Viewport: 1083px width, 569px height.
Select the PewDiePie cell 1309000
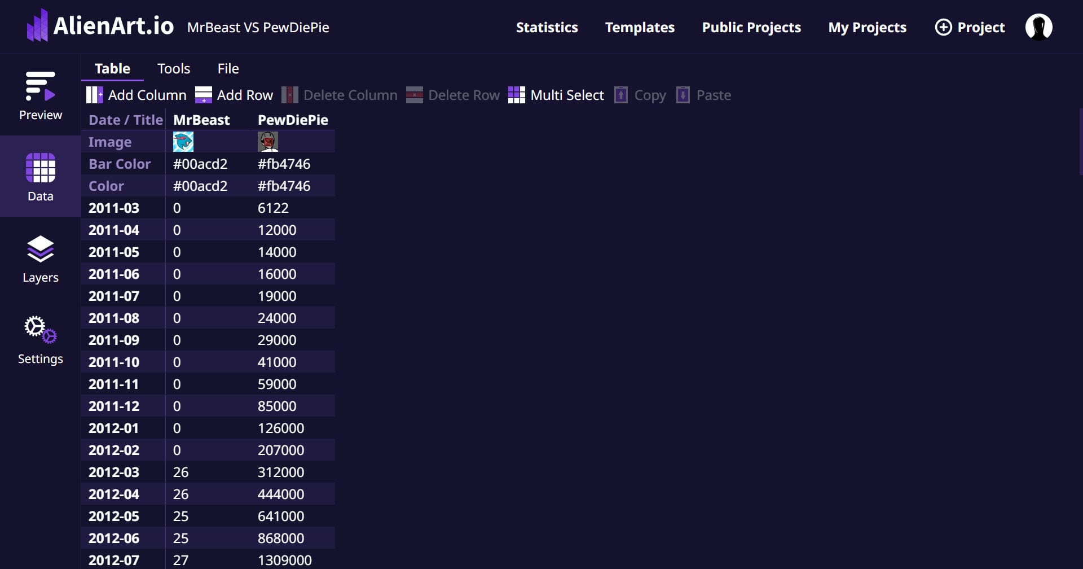292,559
